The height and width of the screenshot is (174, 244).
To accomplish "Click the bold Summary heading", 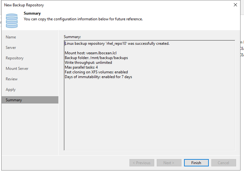I will point(32,13).
